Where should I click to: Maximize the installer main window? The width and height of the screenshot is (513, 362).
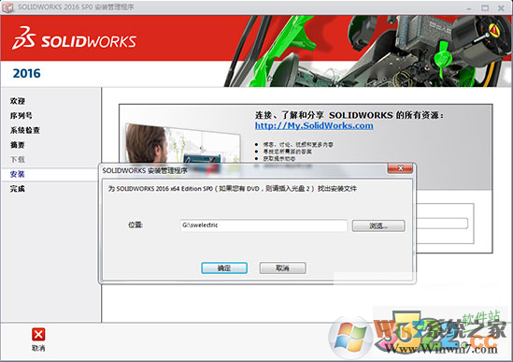(x=485, y=7)
